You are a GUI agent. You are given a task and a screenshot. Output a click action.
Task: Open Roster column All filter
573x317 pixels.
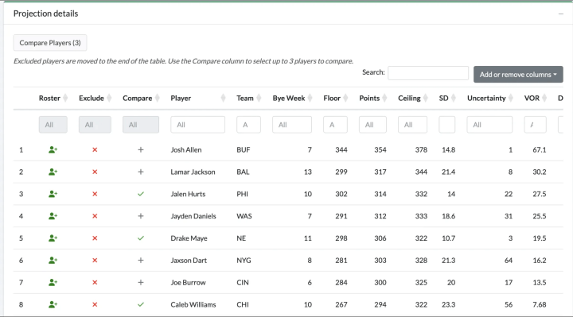click(53, 125)
